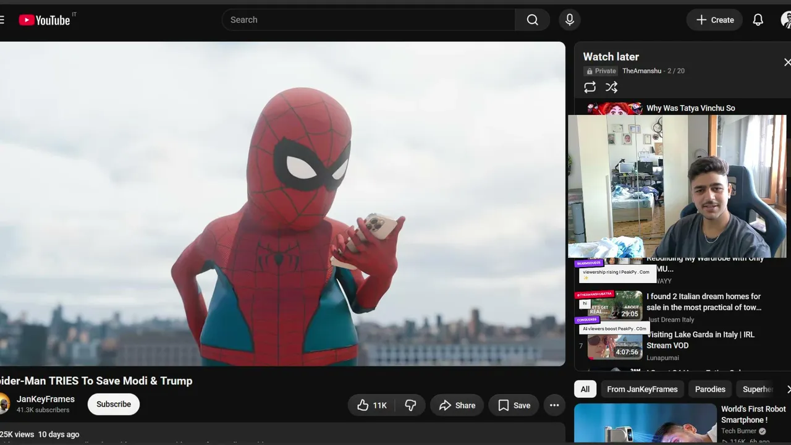Open the Share dialog for this video
This screenshot has width=791, height=445.
457,405
